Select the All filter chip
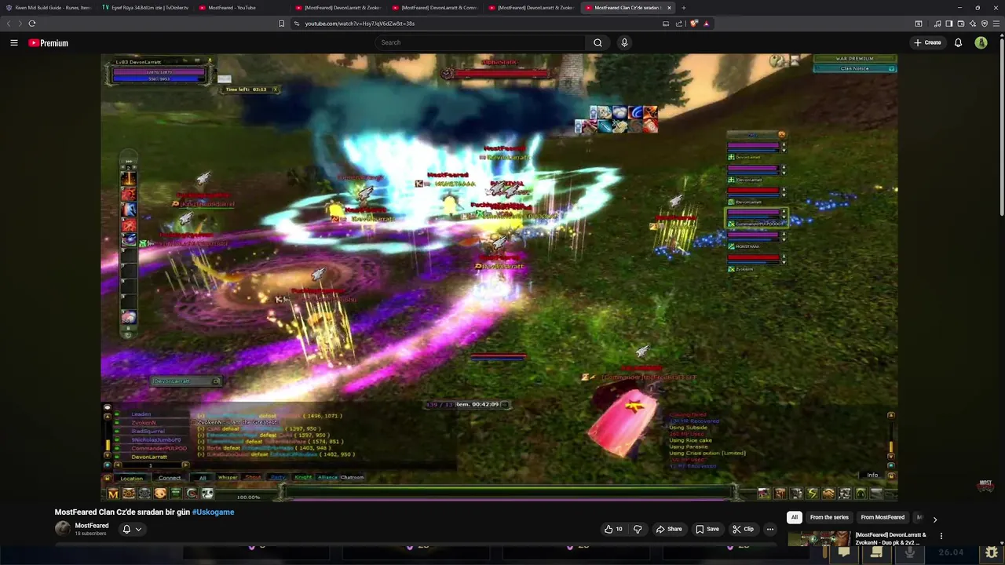1005x565 pixels. (x=795, y=517)
